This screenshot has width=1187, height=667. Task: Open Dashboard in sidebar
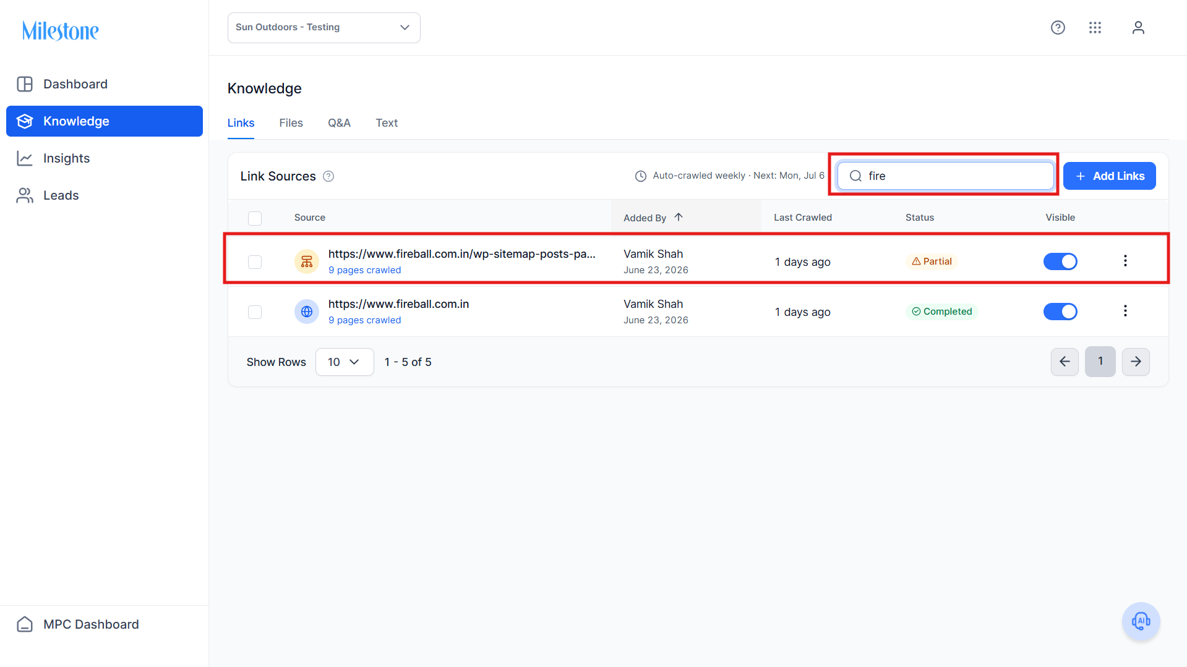(x=105, y=84)
